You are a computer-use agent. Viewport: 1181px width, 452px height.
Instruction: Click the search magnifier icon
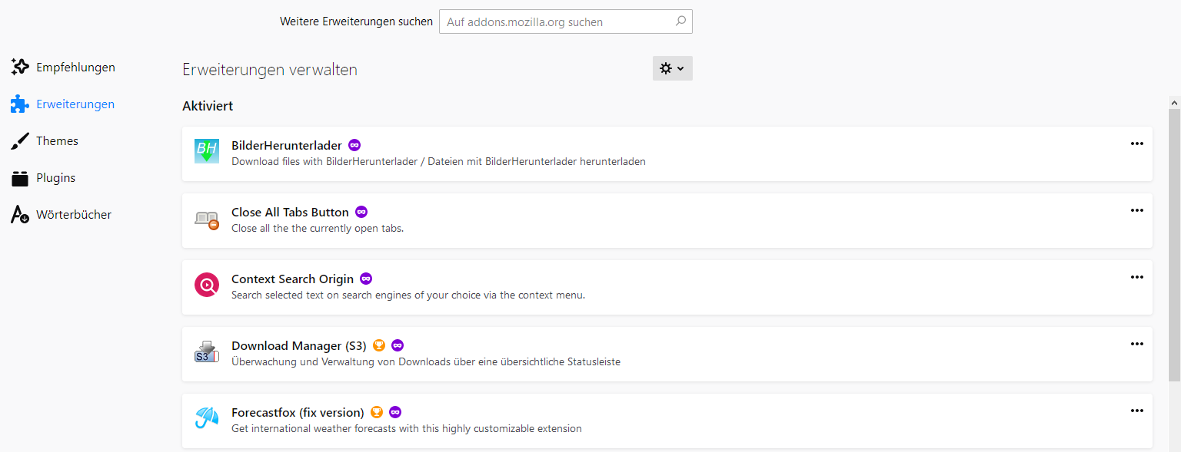pos(680,21)
